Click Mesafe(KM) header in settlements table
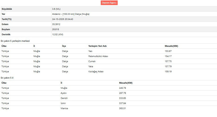Image resolution: width=217 pixels, height=117 pixels. point(171,46)
